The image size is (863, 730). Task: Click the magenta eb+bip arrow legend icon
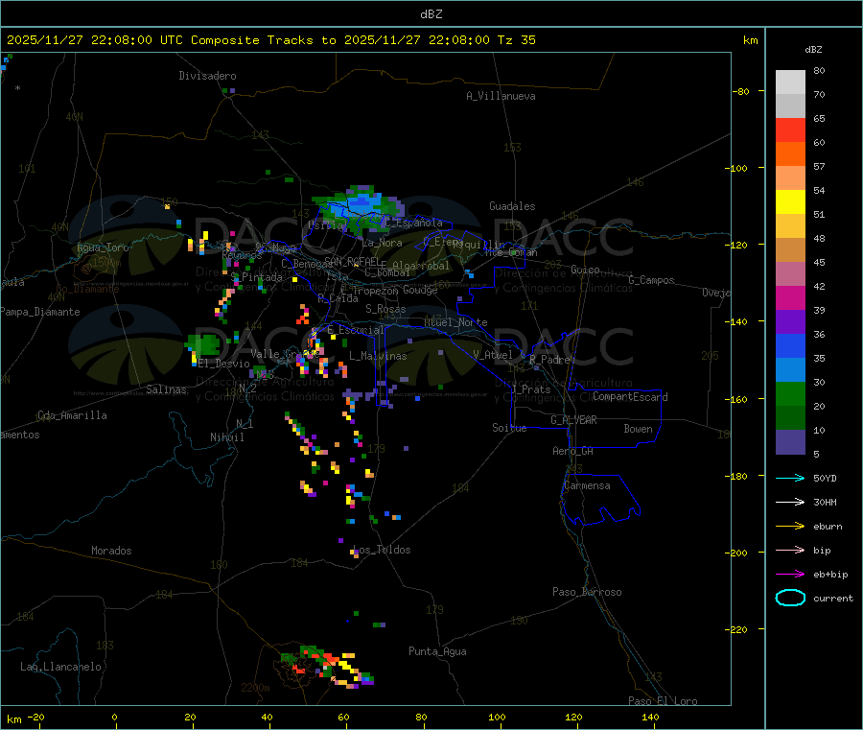[x=790, y=575]
